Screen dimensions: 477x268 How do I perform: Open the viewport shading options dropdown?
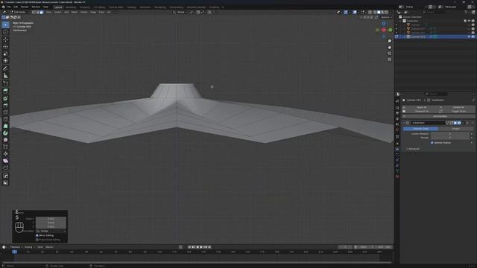(x=391, y=12)
